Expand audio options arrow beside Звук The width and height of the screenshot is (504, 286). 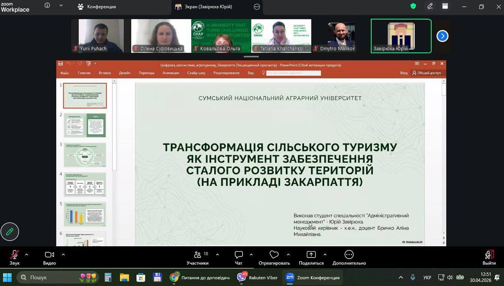27,255
